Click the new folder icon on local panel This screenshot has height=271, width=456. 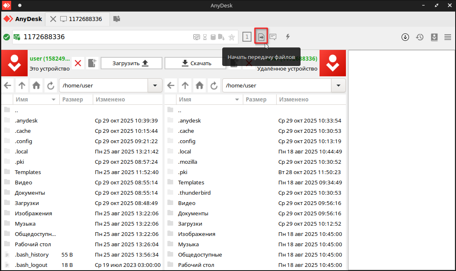[x=92, y=63]
